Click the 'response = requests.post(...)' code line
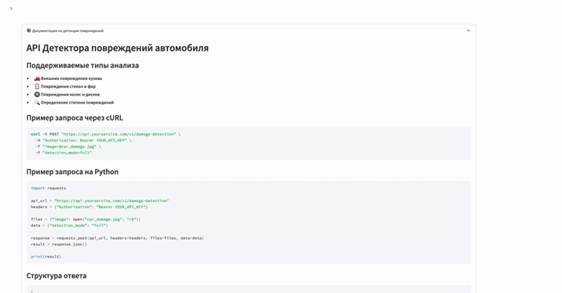The image size is (562, 293). pyautogui.click(x=117, y=238)
